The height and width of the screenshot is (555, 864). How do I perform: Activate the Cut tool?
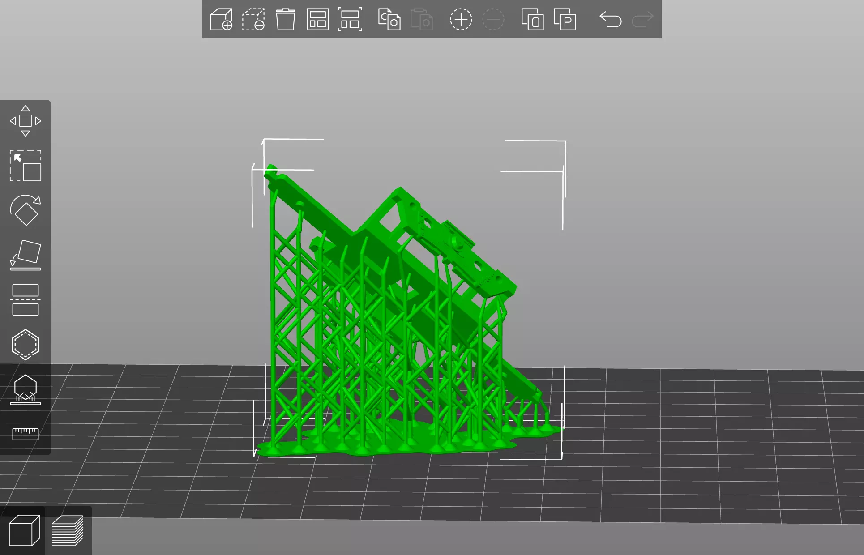(26, 300)
